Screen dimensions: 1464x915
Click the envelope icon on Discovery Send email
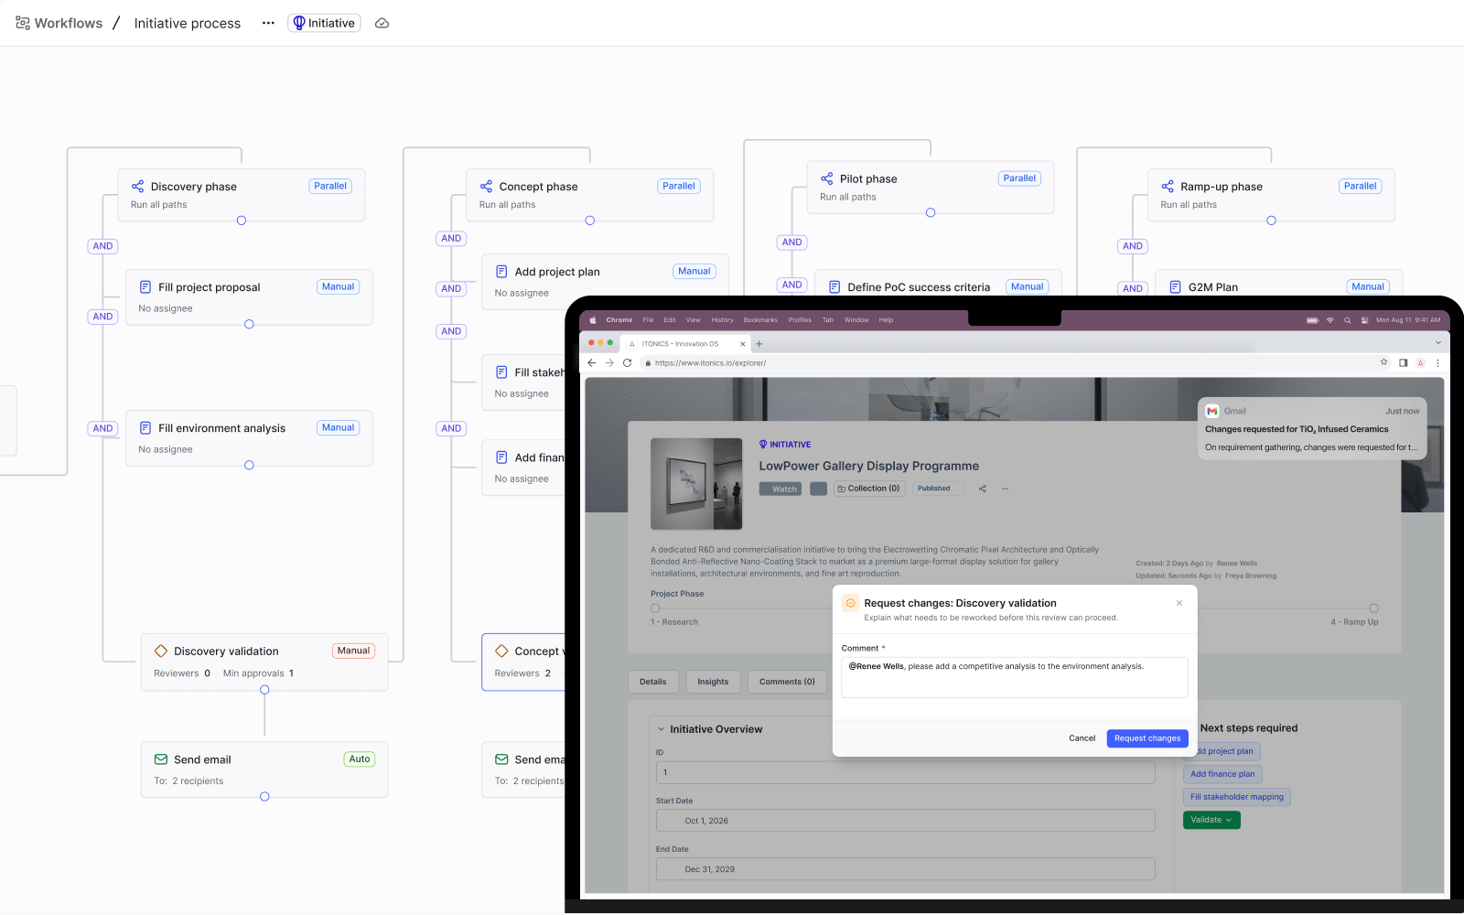[x=161, y=759]
